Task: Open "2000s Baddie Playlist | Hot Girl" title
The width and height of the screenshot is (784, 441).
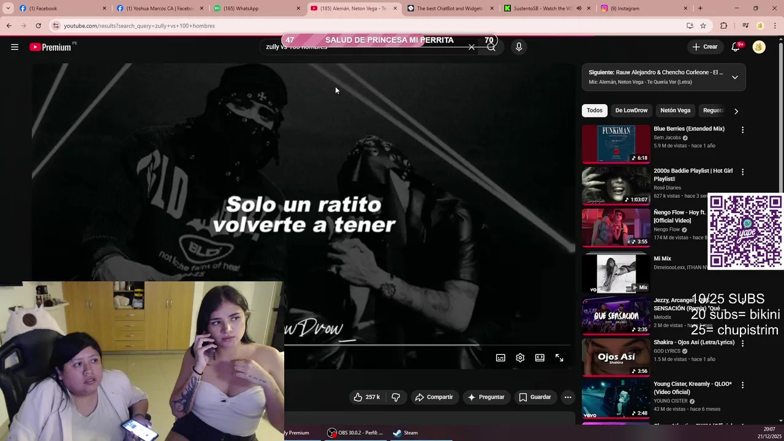Action: (693, 175)
